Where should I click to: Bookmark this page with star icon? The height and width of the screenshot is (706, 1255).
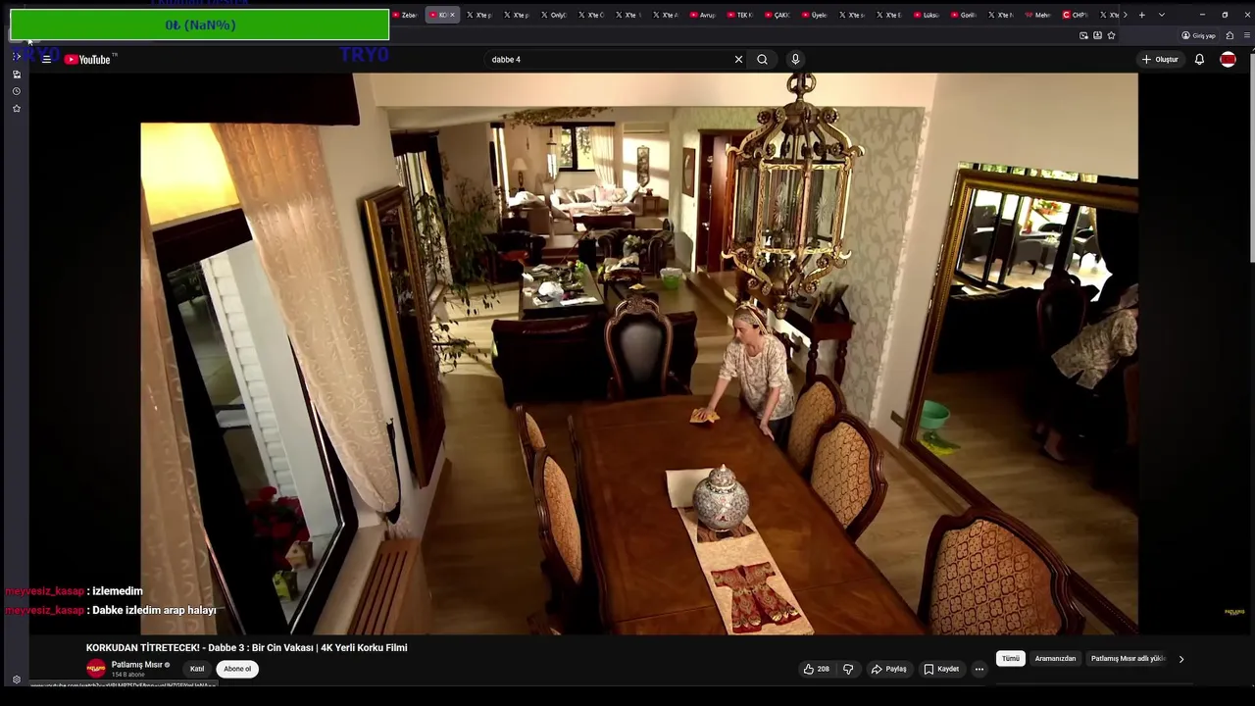pyautogui.click(x=1111, y=35)
